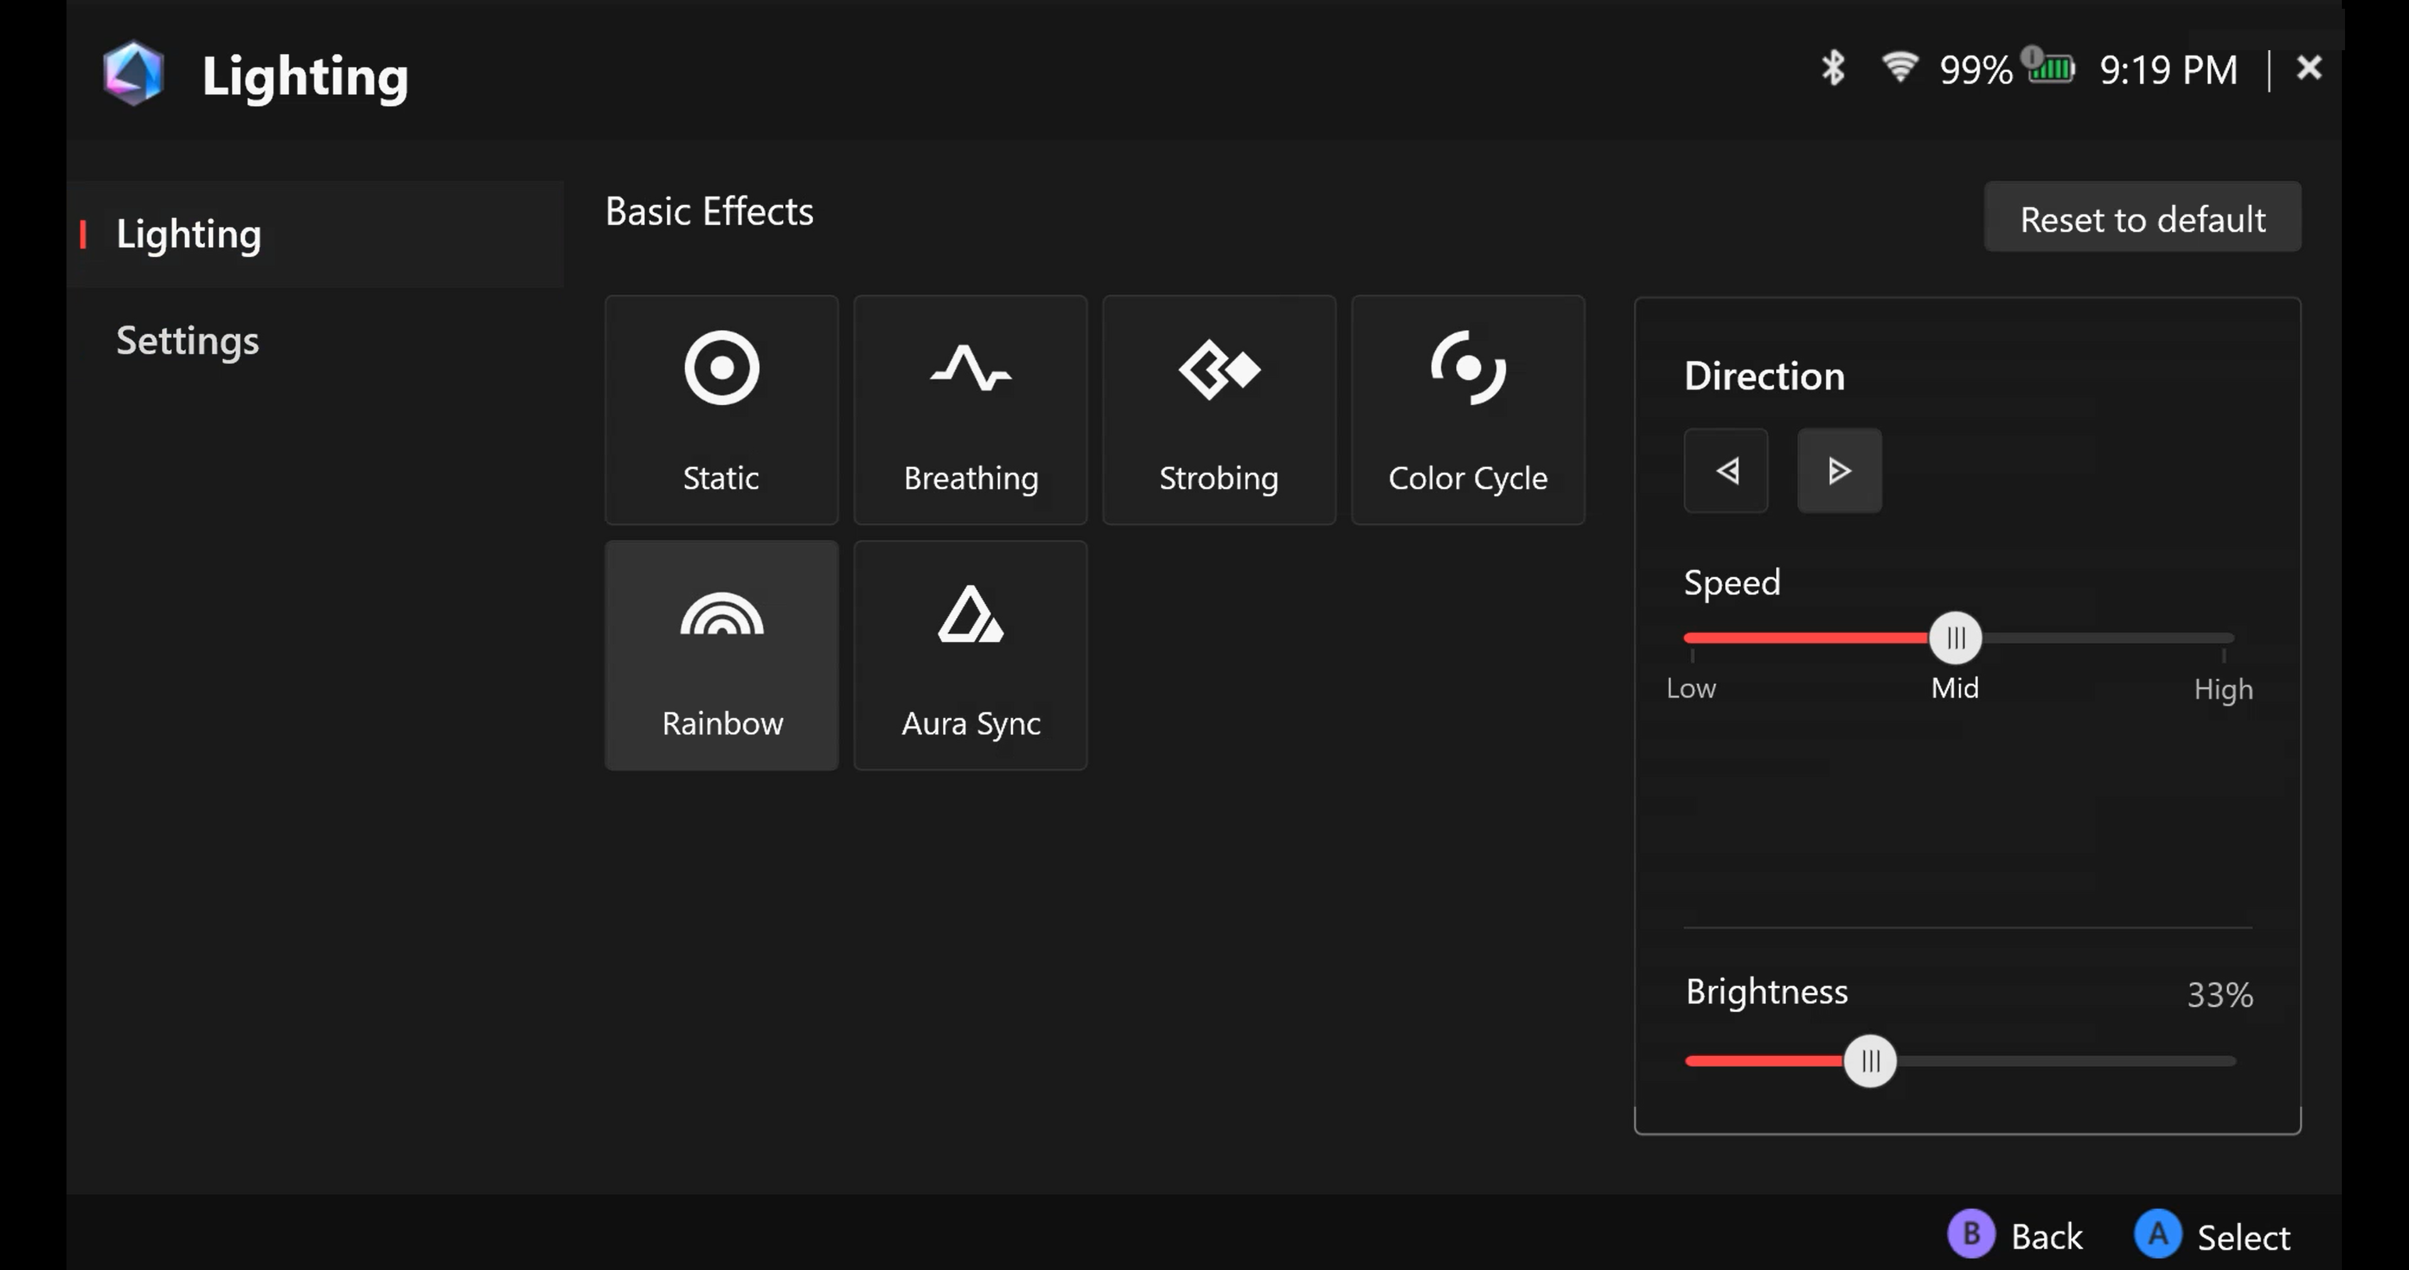This screenshot has width=2409, height=1270.
Task: Select the Static lighting effect
Action: tap(721, 410)
